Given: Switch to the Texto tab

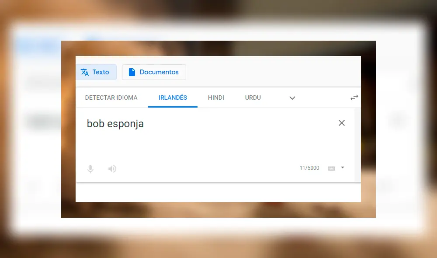Looking at the screenshot, I should tap(96, 72).
